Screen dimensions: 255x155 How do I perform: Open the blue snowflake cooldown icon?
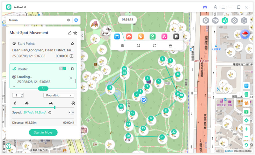tap(246, 86)
